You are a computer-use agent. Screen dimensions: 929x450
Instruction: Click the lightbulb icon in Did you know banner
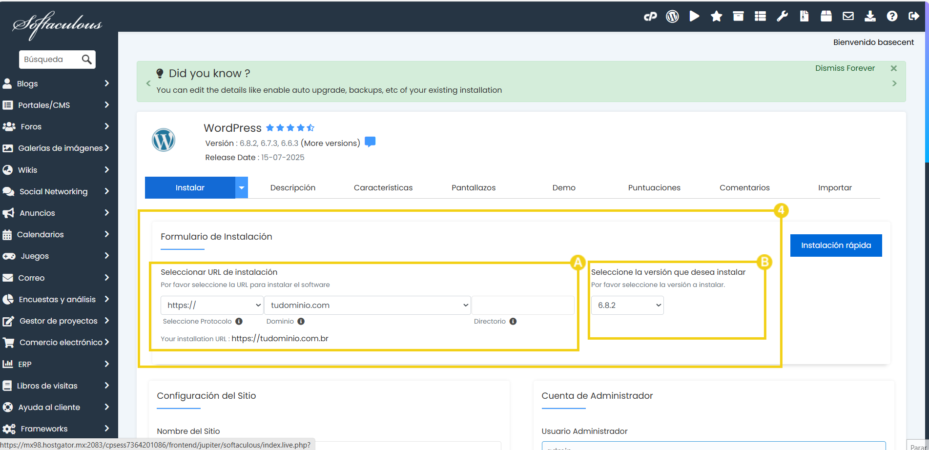click(160, 73)
